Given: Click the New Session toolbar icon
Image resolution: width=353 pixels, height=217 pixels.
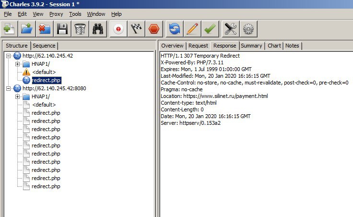Looking at the screenshot, I should click(x=9, y=29).
